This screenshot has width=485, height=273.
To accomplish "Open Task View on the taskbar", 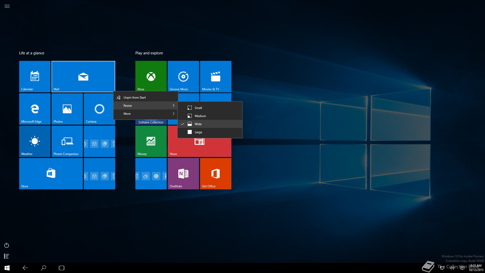I will coord(62,268).
